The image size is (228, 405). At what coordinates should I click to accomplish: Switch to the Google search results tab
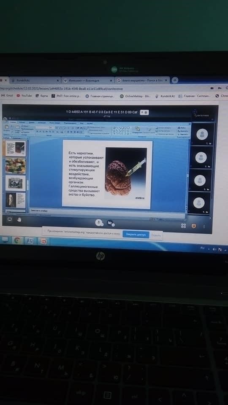[142, 80]
